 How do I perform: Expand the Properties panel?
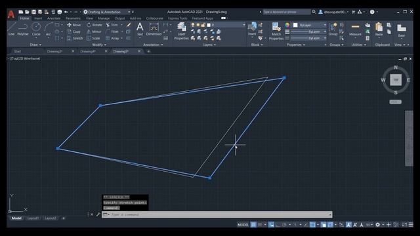(296, 45)
